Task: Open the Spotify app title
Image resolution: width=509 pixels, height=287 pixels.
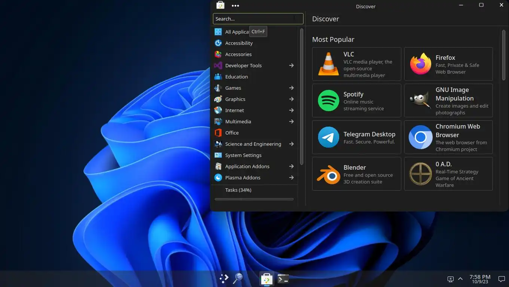Action: (353, 94)
